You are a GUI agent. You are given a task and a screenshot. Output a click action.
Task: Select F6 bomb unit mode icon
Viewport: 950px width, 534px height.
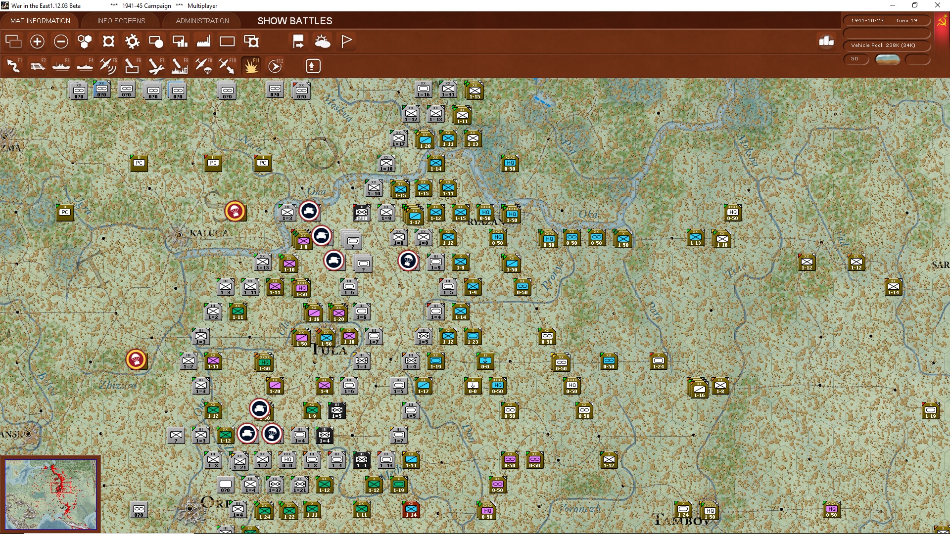pyautogui.click(x=132, y=66)
